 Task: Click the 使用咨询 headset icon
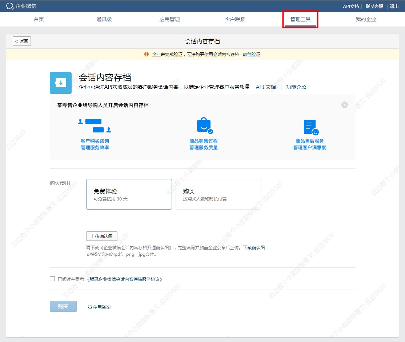click(x=90, y=307)
